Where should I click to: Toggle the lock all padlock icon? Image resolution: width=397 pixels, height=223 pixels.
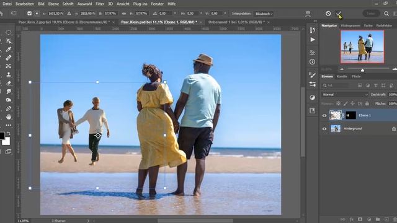pyautogui.click(x=367, y=103)
